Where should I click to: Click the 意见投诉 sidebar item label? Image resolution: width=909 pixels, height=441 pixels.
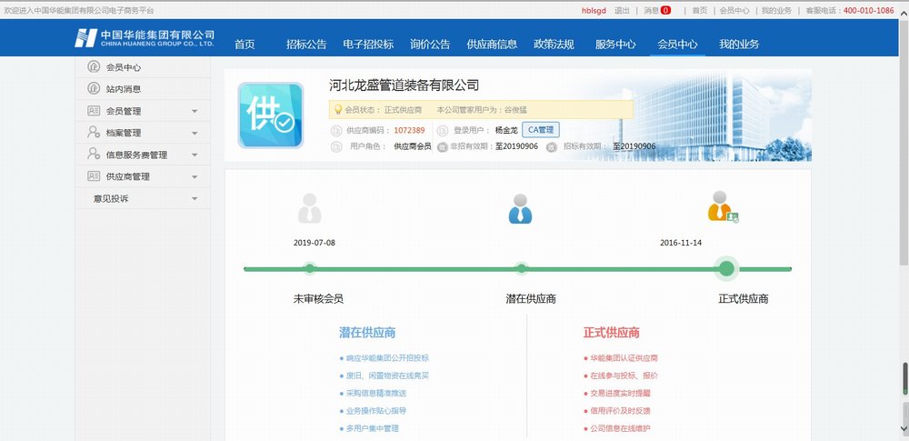coord(111,198)
